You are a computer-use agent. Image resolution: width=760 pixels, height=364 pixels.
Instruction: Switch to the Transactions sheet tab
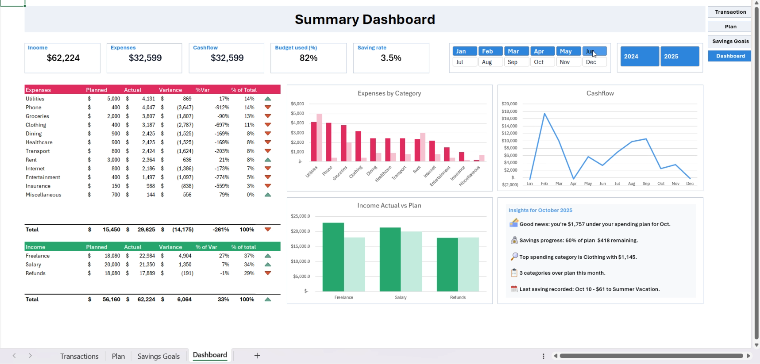(79, 356)
